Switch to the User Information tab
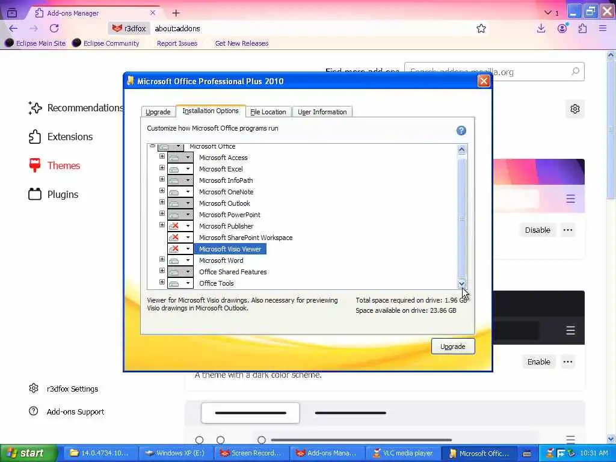This screenshot has width=616, height=462. coord(322,112)
